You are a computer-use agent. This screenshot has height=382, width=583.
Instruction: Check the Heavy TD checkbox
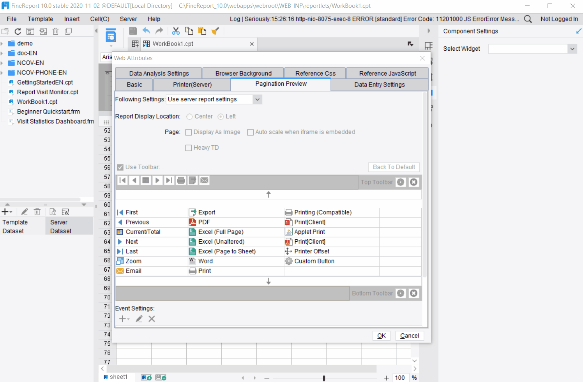[188, 147]
